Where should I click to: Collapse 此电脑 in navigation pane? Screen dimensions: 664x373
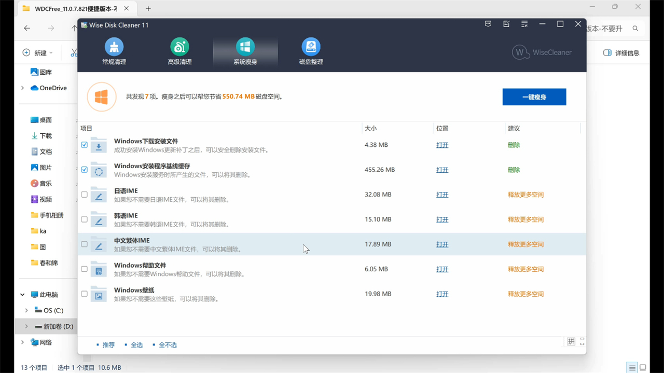pyautogui.click(x=22, y=295)
